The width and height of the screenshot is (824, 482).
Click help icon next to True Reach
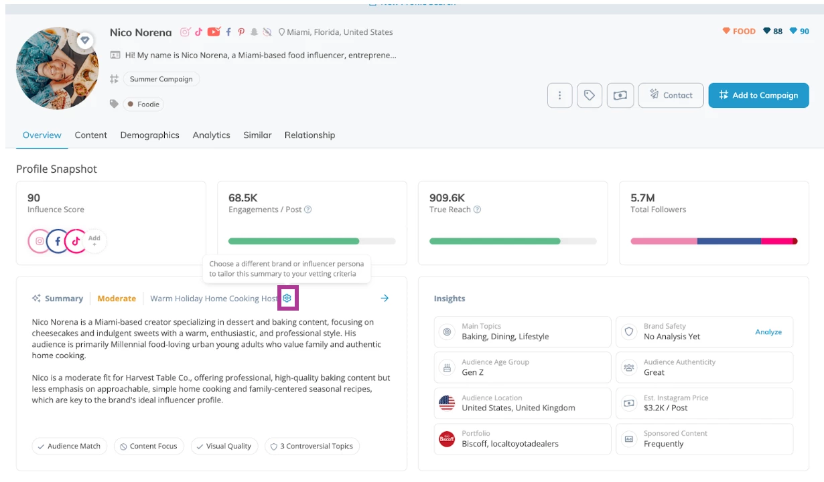(477, 210)
